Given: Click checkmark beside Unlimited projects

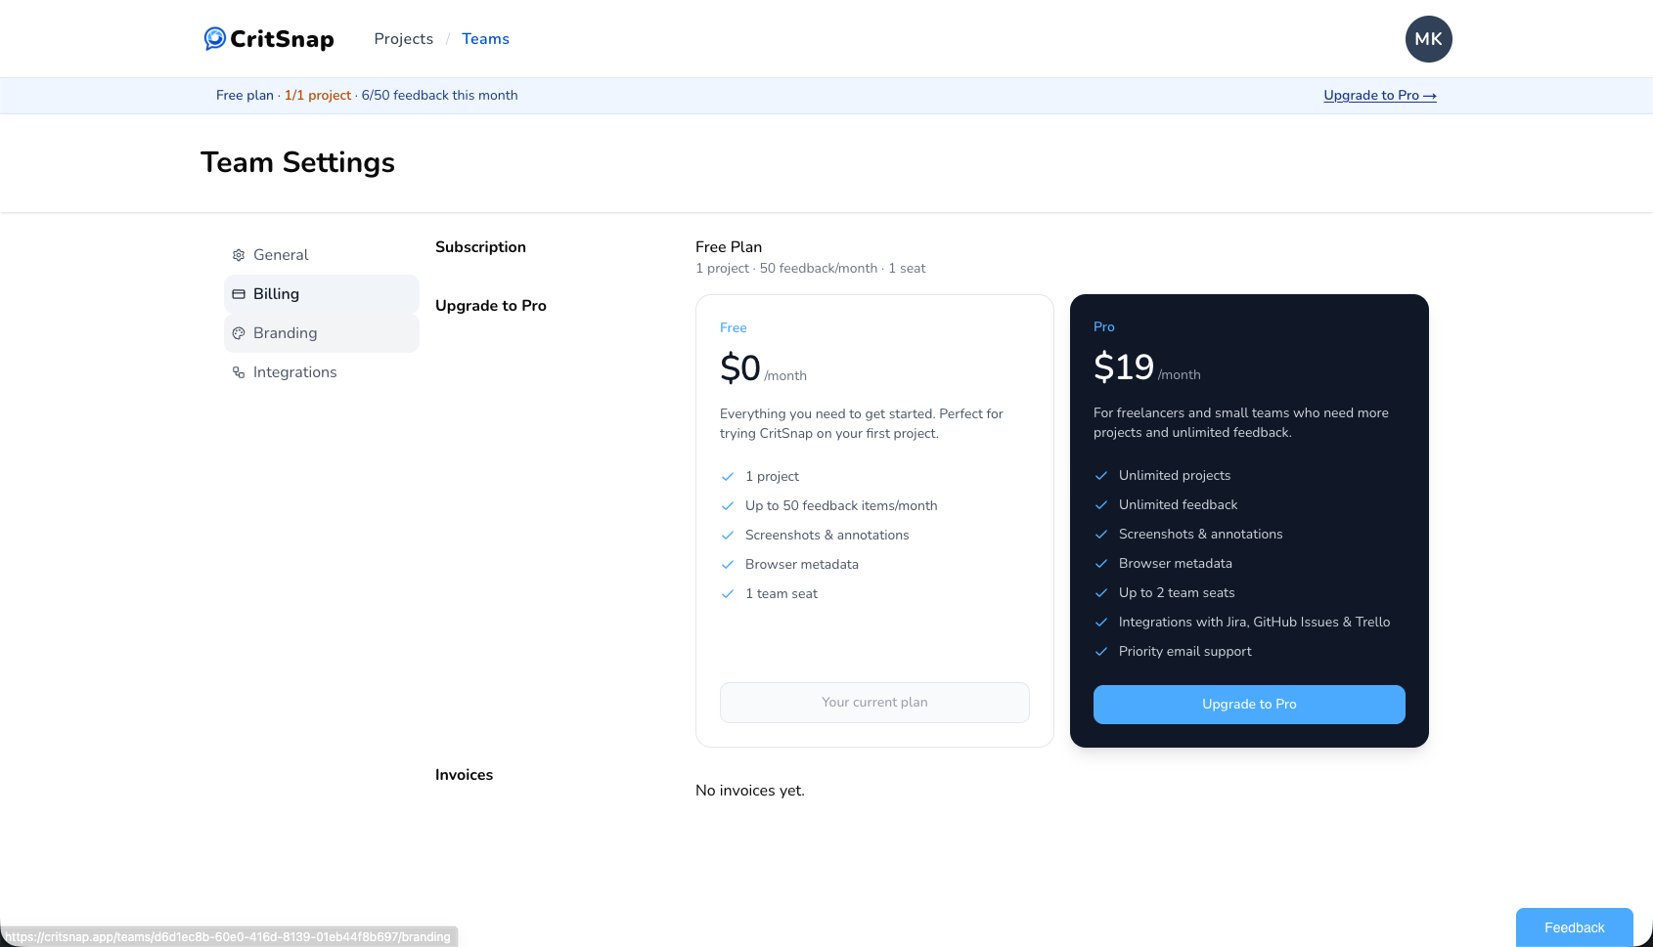Looking at the screenshot, I should [x=1101, y=476].
